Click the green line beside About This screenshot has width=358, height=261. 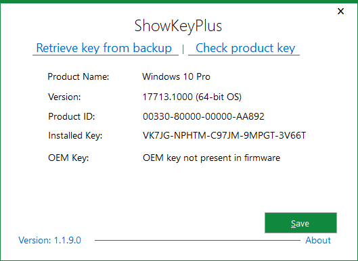[x=198, y=240]
